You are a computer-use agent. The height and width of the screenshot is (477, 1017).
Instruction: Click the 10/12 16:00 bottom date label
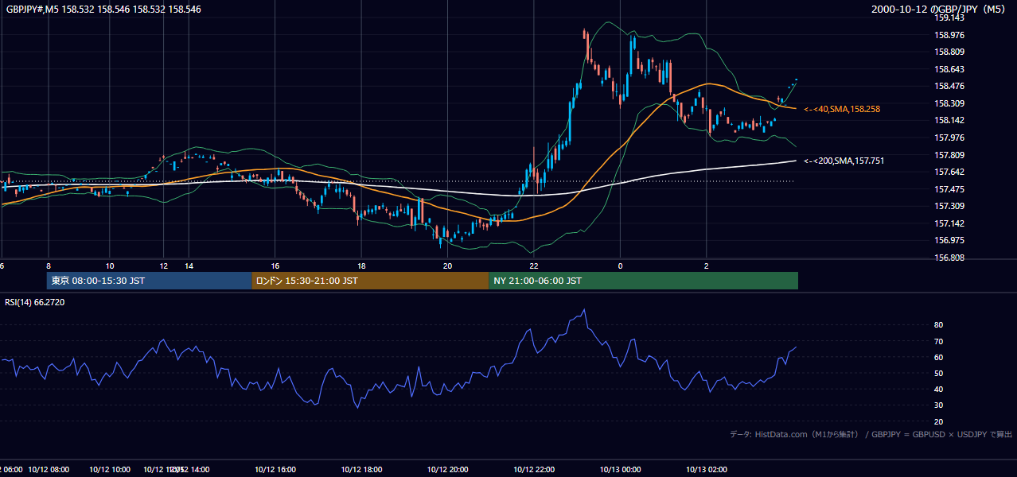(x=275, y=470)
